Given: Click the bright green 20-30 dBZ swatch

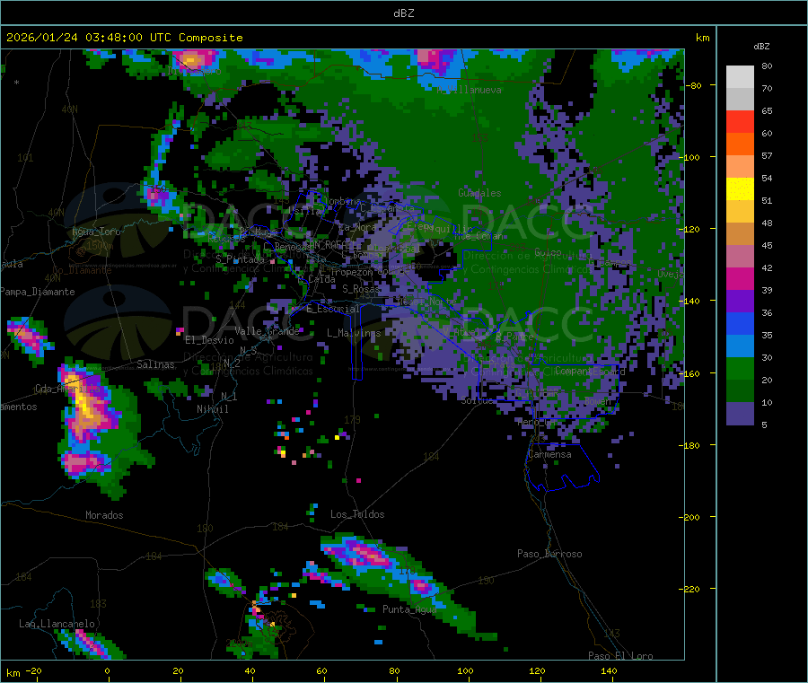Looking at the screenshot, I should [x=740, y=368].
